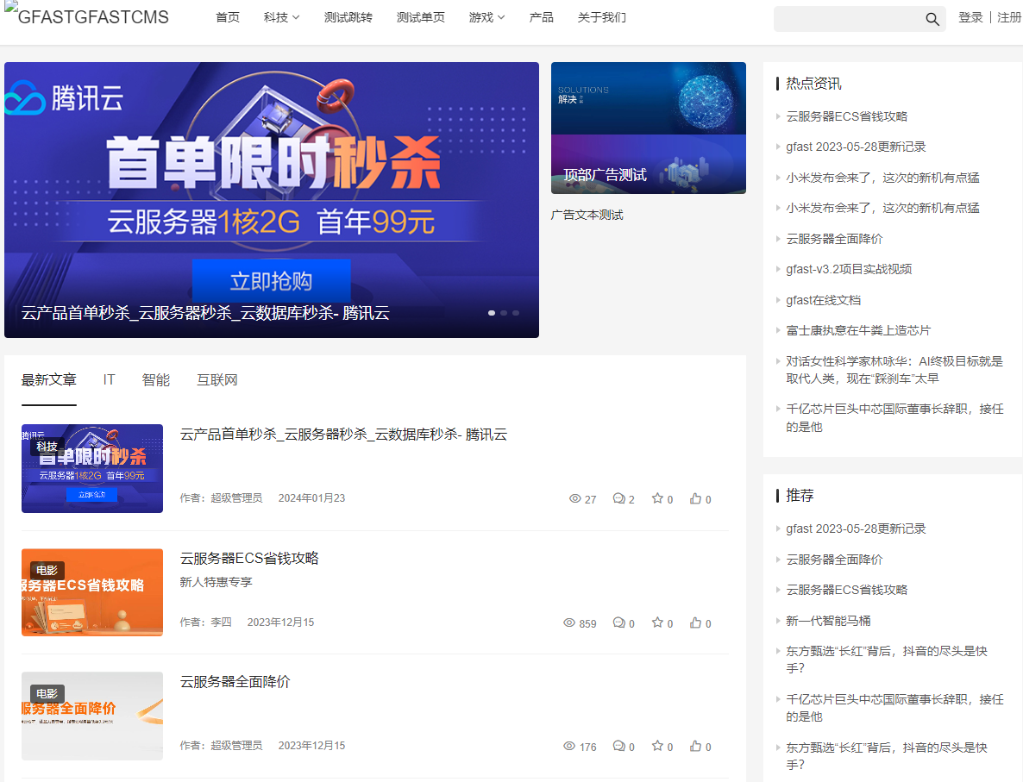The width and height of the screenshot is (1023, 782).
Task: Star the 云产品首单秒杀 article
Action: (657, 498)
